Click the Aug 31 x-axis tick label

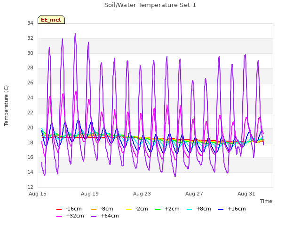(246, 194)
